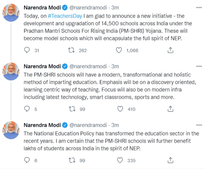Share the first tweet about TeachersDay
Screen dimensions: 205x170
[x=170, y=50]
